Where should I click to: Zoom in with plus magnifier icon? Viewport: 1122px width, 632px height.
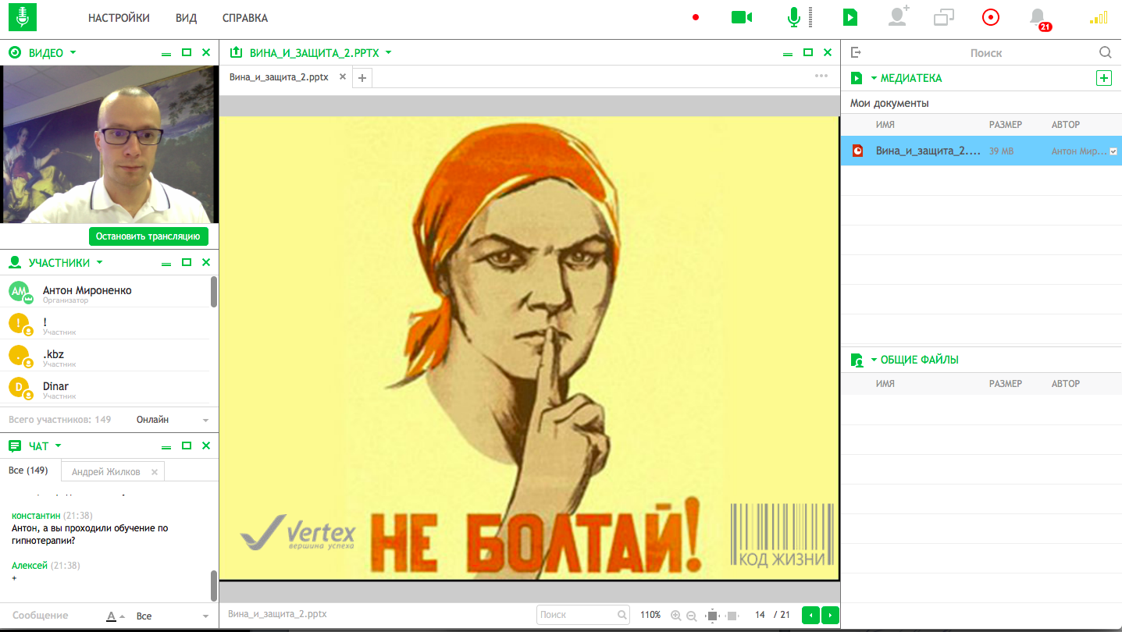point(676,616)
